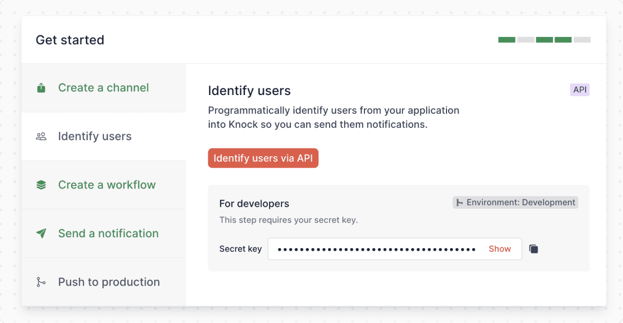Select the gift icon beside Create a channel
The width and height of the screenshot is (623, 323).
coord(41,88)
